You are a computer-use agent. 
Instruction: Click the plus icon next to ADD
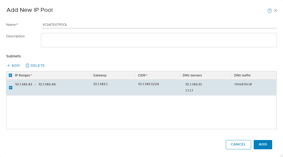pyautogui.click(x=8, y=65)
